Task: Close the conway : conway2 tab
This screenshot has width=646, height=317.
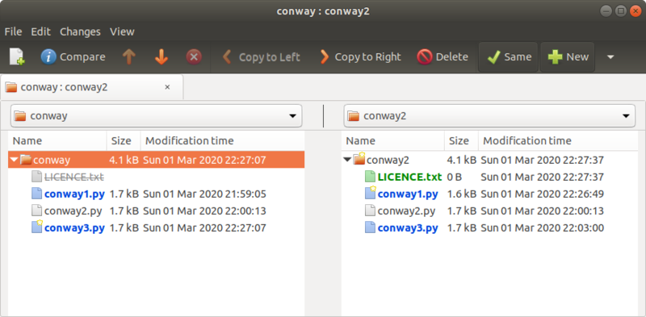Action: 167,87
